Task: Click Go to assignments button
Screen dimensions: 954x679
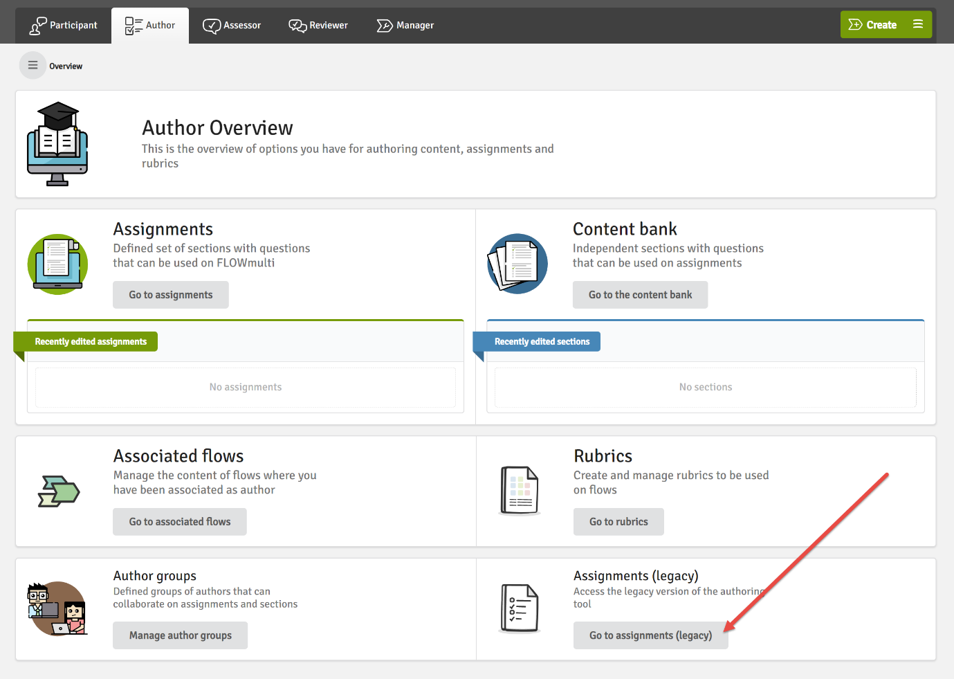Action: [x=171, y=295]
